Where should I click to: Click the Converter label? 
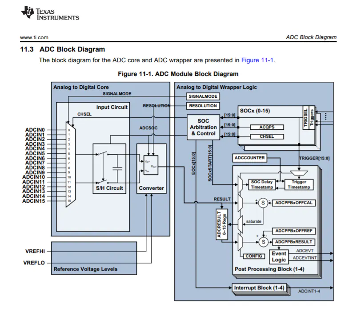151,188
